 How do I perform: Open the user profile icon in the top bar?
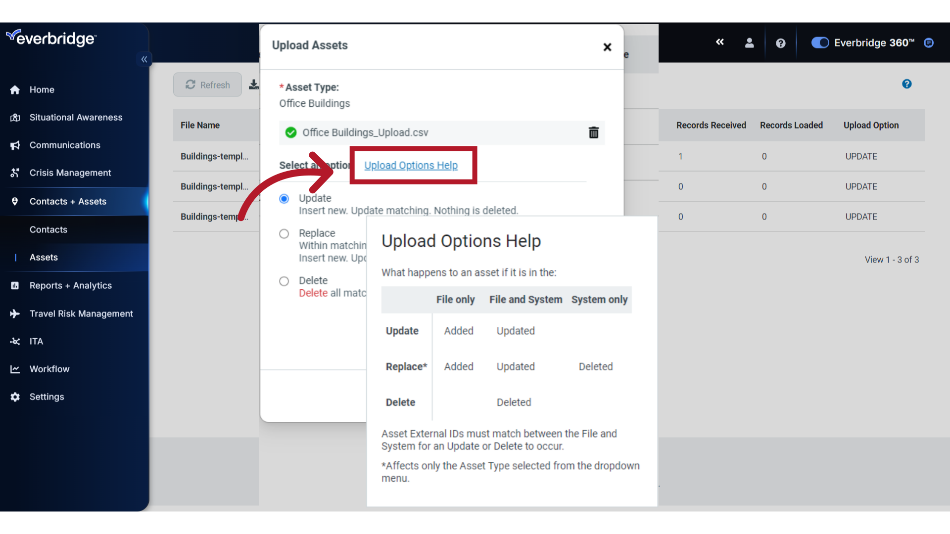[749, 43]
